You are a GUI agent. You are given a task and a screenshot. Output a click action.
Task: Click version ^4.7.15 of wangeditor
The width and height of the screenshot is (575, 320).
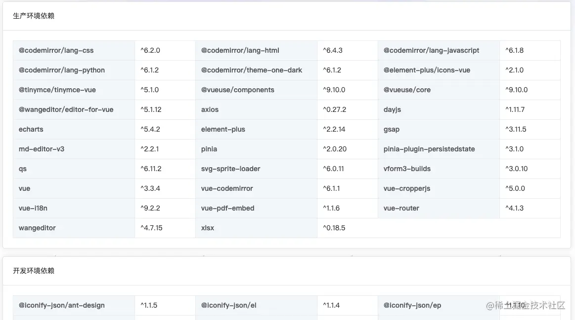(151, 228)
